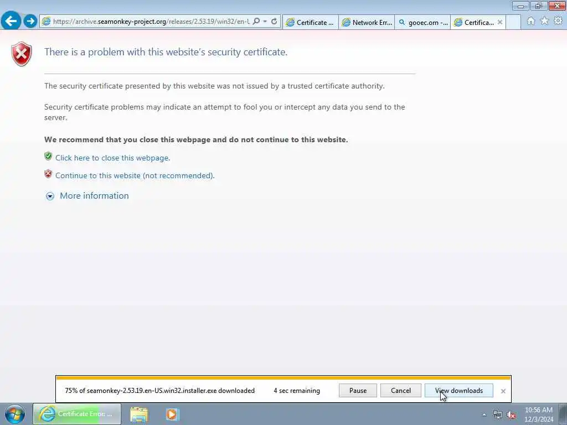Image resolution: width=567 pixels, height=425 pixels.
Task: Click the seamonkey-project.org URL field
Action: click(151, 22)
